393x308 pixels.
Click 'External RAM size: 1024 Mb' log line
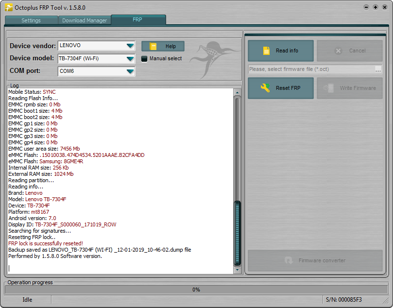coord(41,174)
